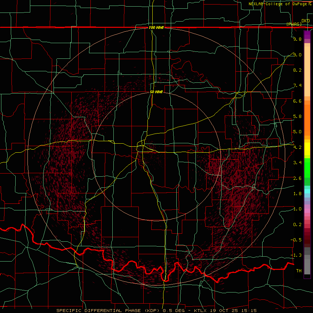Select the 50 NMI range ring label
This screenshot has width=313, height=313.
(156, 92)
